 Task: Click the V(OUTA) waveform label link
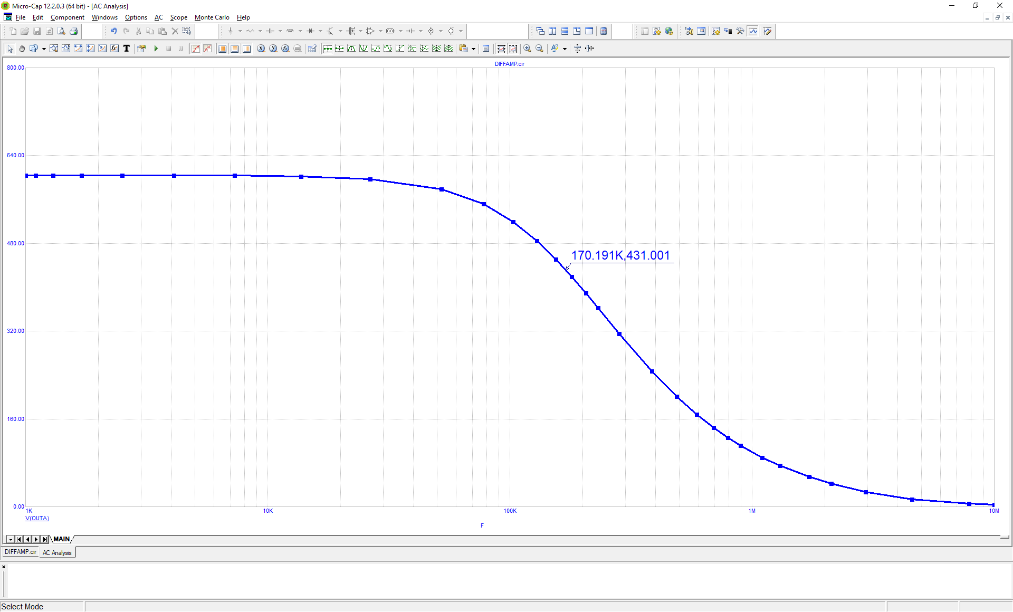[x=37, y=518]
